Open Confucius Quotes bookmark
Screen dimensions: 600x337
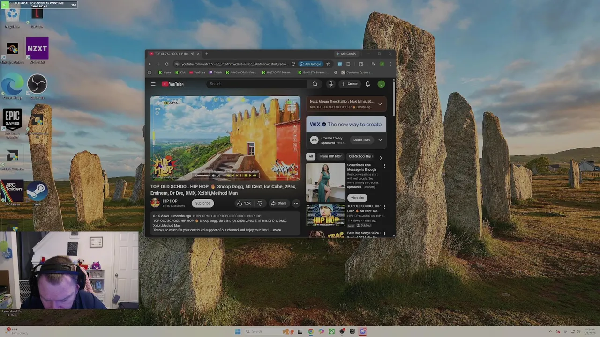tap(357, 73)
